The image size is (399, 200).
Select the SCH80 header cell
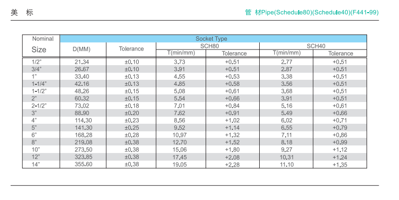click(208, 46)
